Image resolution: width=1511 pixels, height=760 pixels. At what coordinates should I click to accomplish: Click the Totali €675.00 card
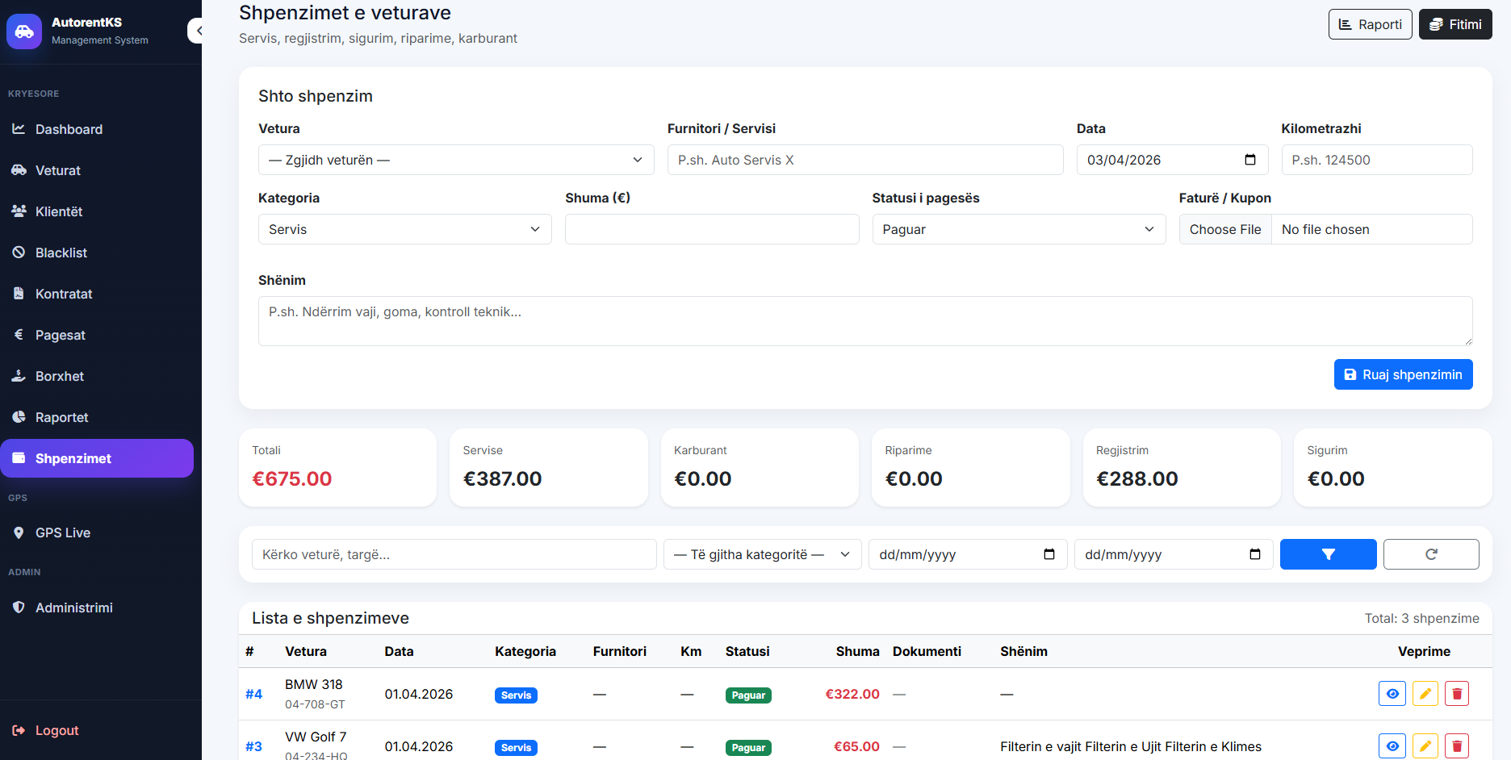point(337,468)
